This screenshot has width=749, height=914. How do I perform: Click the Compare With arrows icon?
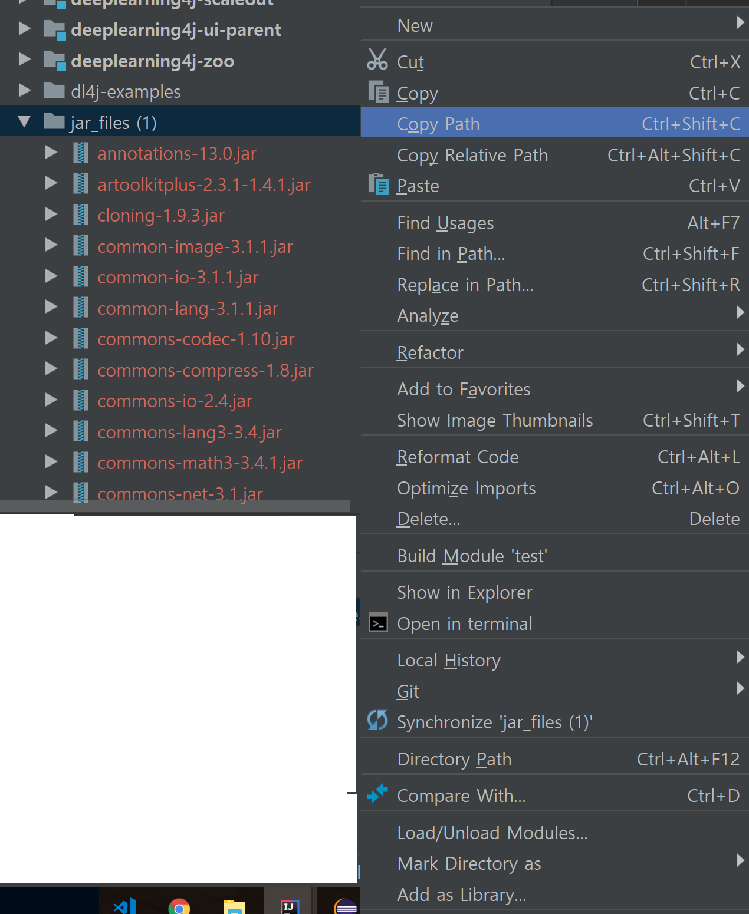[377, 794]
